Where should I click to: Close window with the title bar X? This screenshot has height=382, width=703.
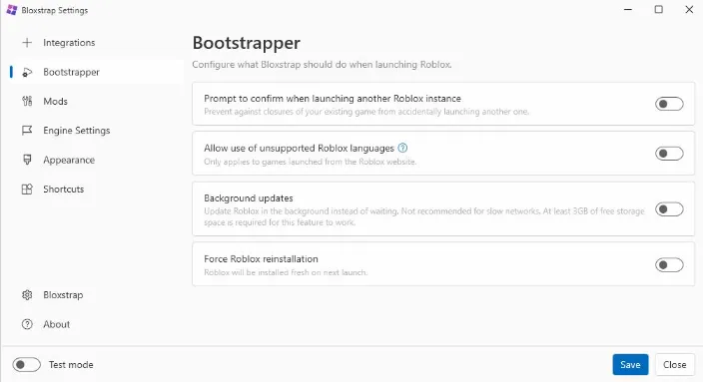click(689, 9)
